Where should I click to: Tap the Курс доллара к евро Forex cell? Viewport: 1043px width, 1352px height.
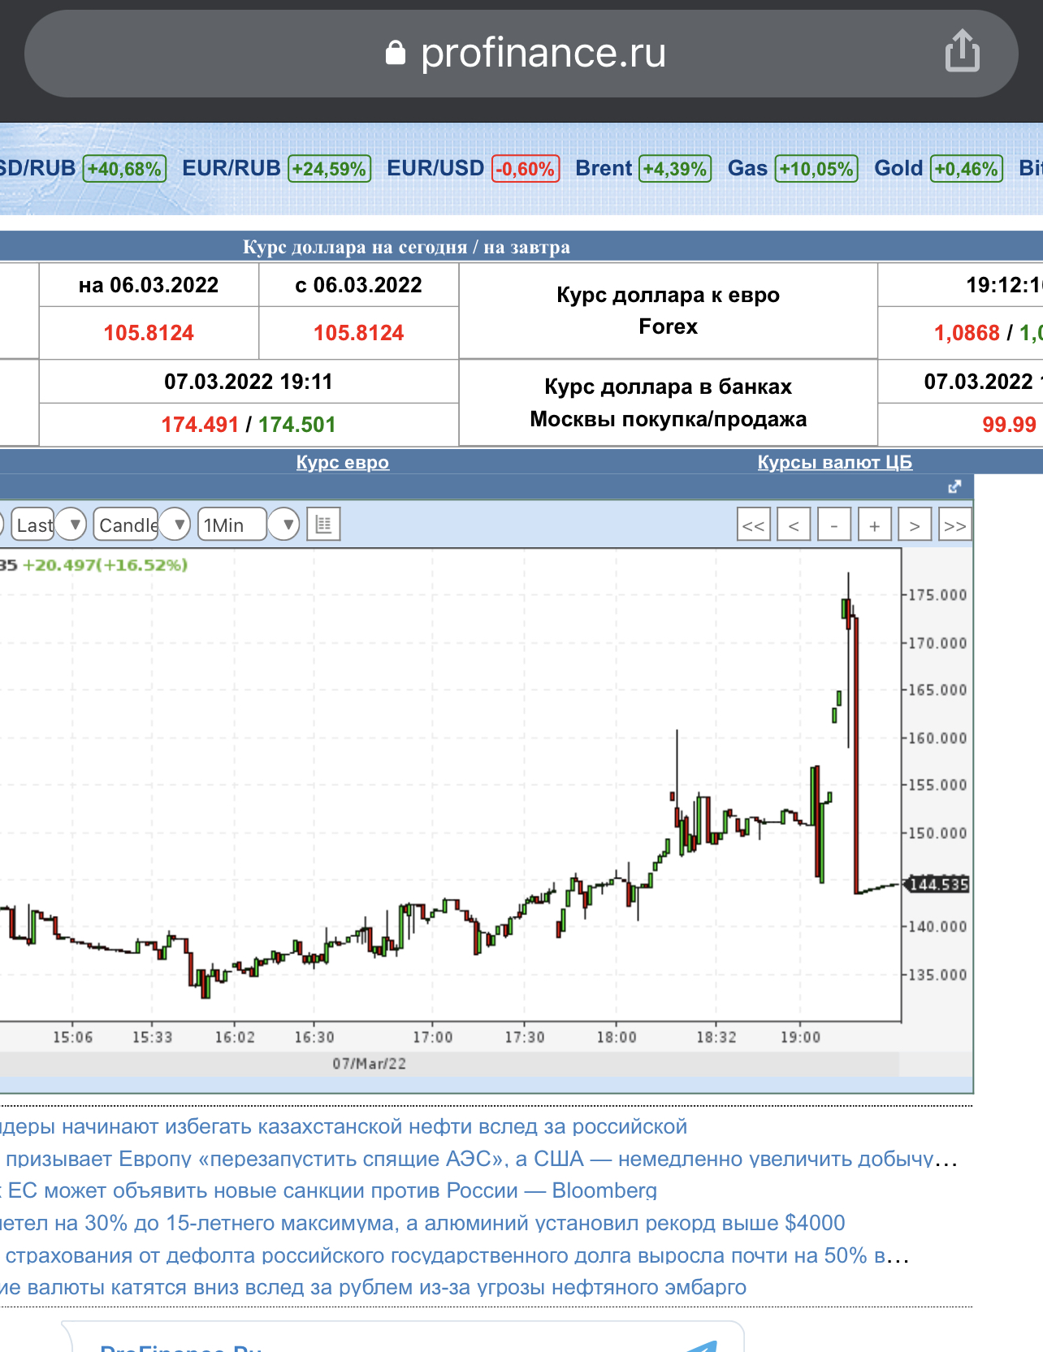668,311
